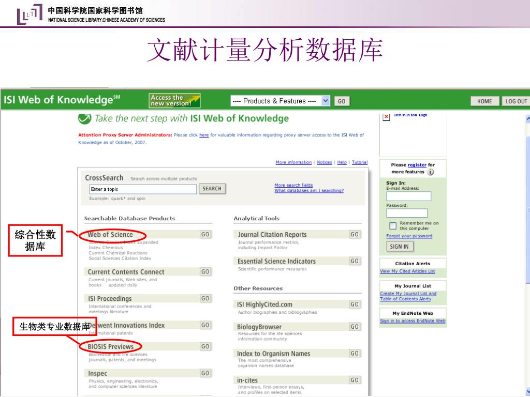Click the proxy server 'here' link

pyautogui.click(x=204, y=135)
